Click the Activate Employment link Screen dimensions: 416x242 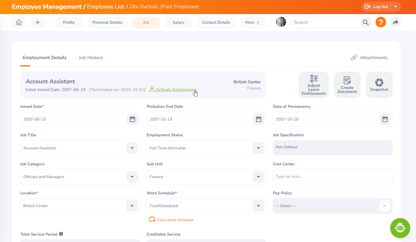coord(176,90)
